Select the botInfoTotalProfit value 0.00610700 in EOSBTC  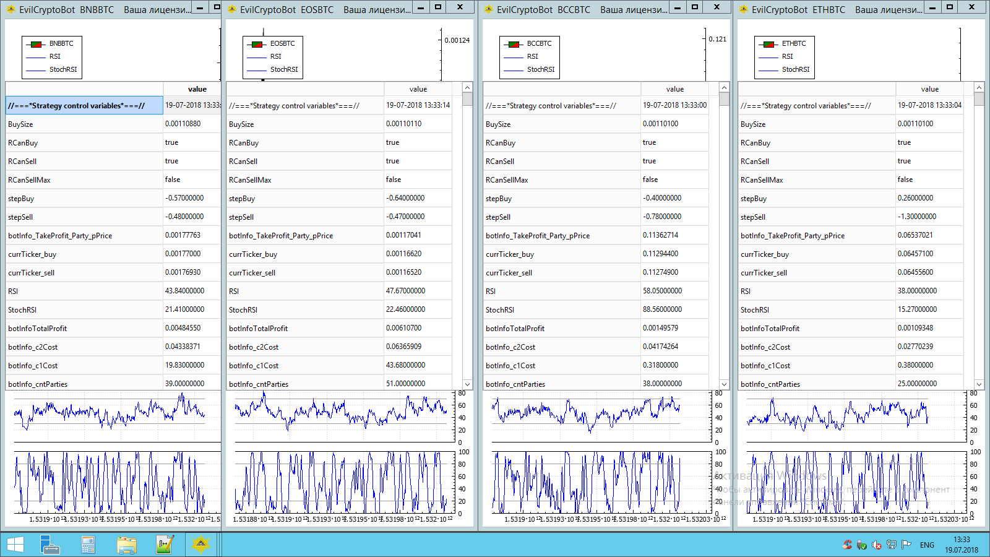[x=403, y=328]
